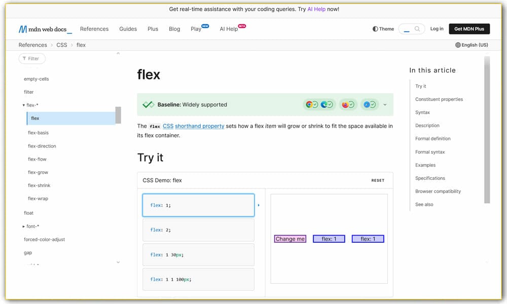Collapse the flex-* sidebar group
The image size is (507, 304).
[24, 105]
